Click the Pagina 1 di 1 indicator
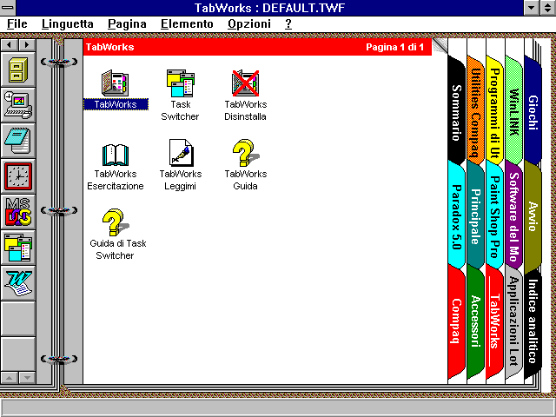Image resolution: width=556 pixels, height=417 pixels. (394, 47)
